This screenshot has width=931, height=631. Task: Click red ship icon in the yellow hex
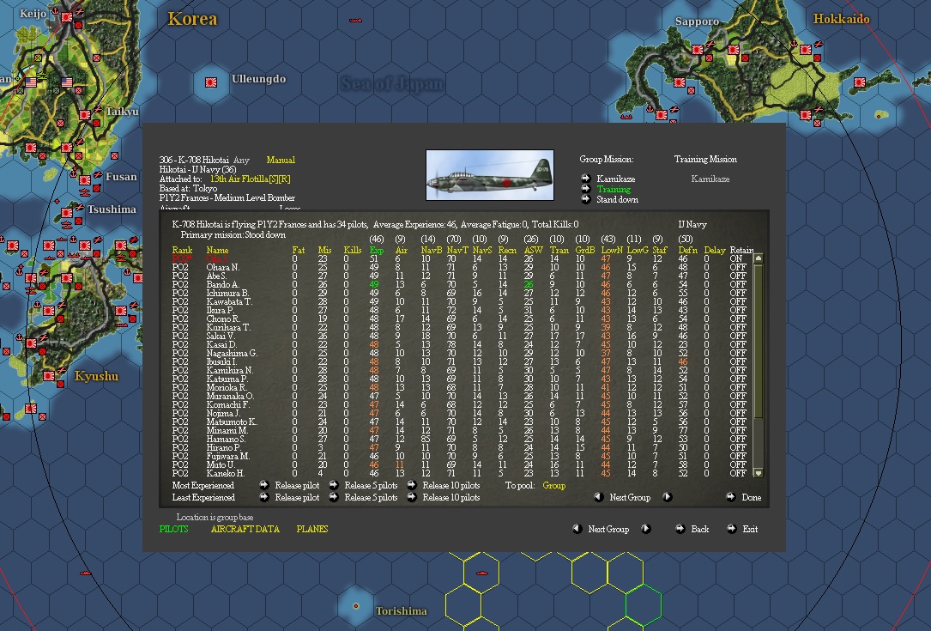[481, 573]
